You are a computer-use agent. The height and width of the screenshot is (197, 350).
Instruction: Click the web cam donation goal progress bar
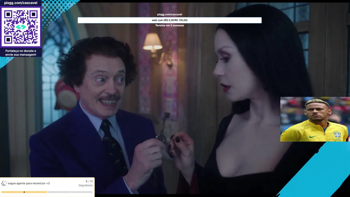[170, 20]
